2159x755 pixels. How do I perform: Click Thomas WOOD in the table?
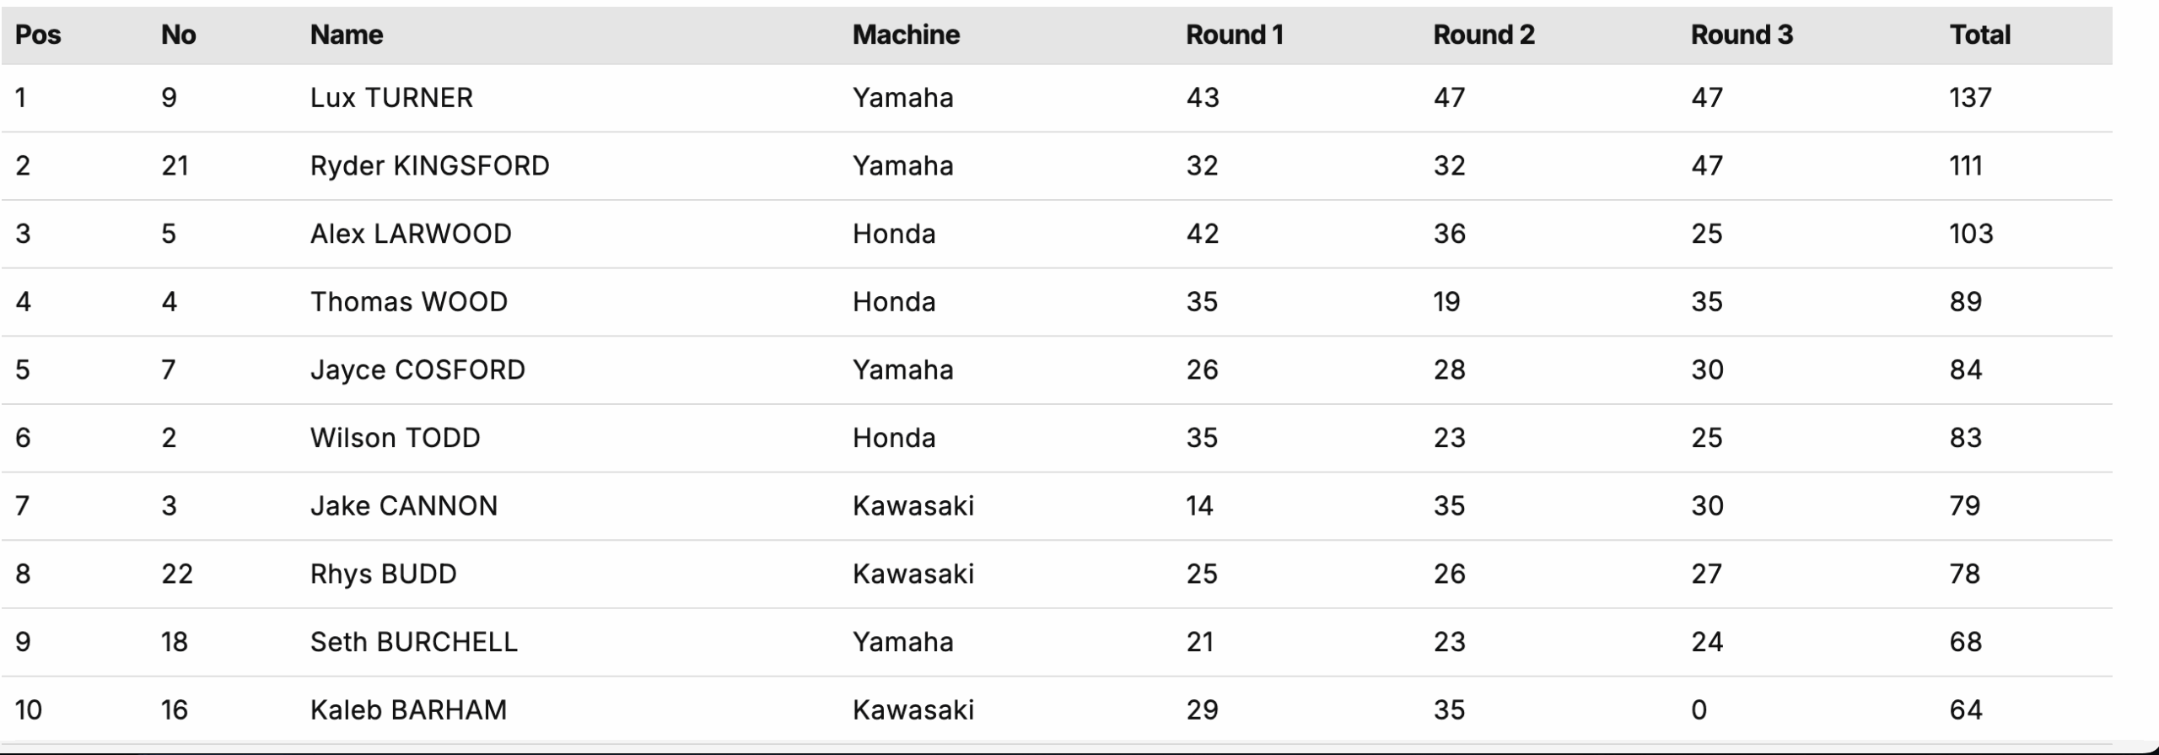[409, 302]
